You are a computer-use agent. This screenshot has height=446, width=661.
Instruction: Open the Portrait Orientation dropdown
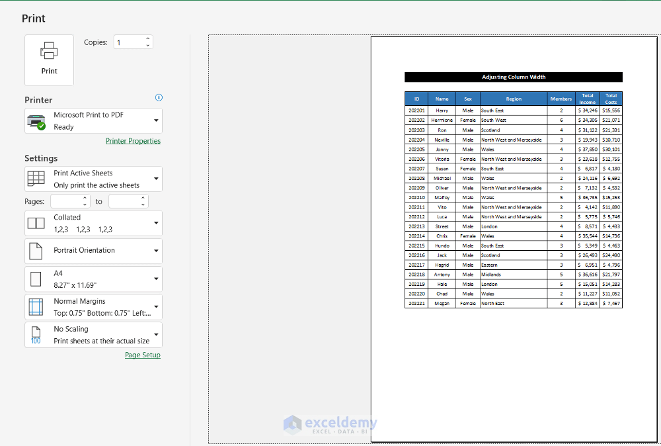tap(94, 251)
